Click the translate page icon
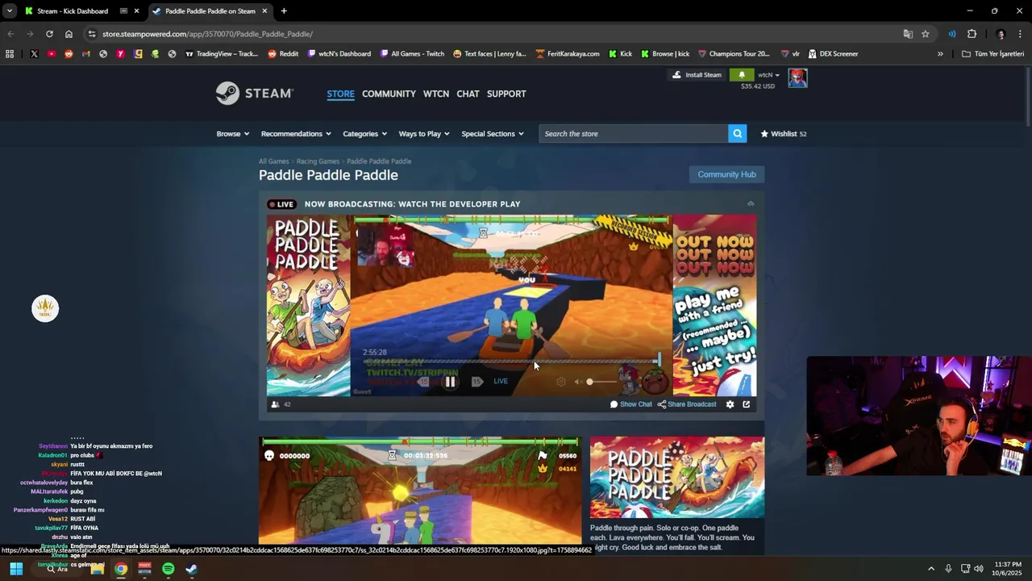The height and width of the screenshot is (581, 1032). 908,34
